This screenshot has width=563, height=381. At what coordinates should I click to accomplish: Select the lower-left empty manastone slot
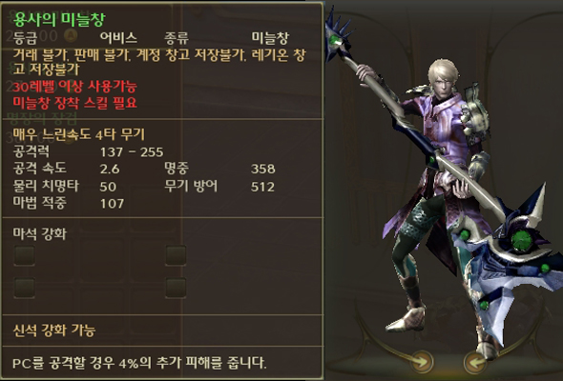pyautogui.click(x=25, y=288)
